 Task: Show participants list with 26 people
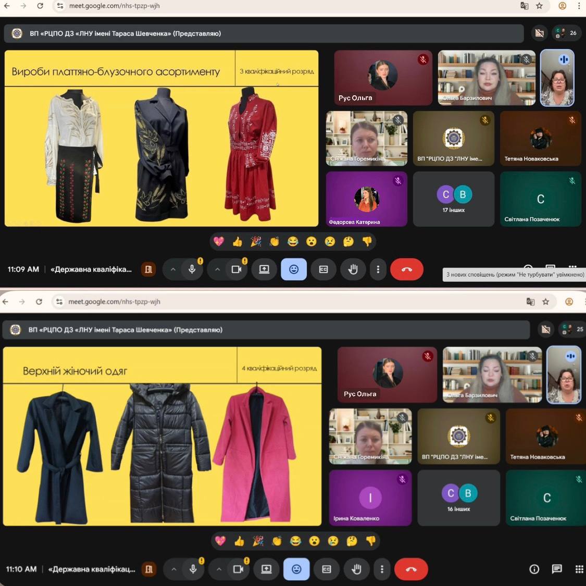coord(566,33)
